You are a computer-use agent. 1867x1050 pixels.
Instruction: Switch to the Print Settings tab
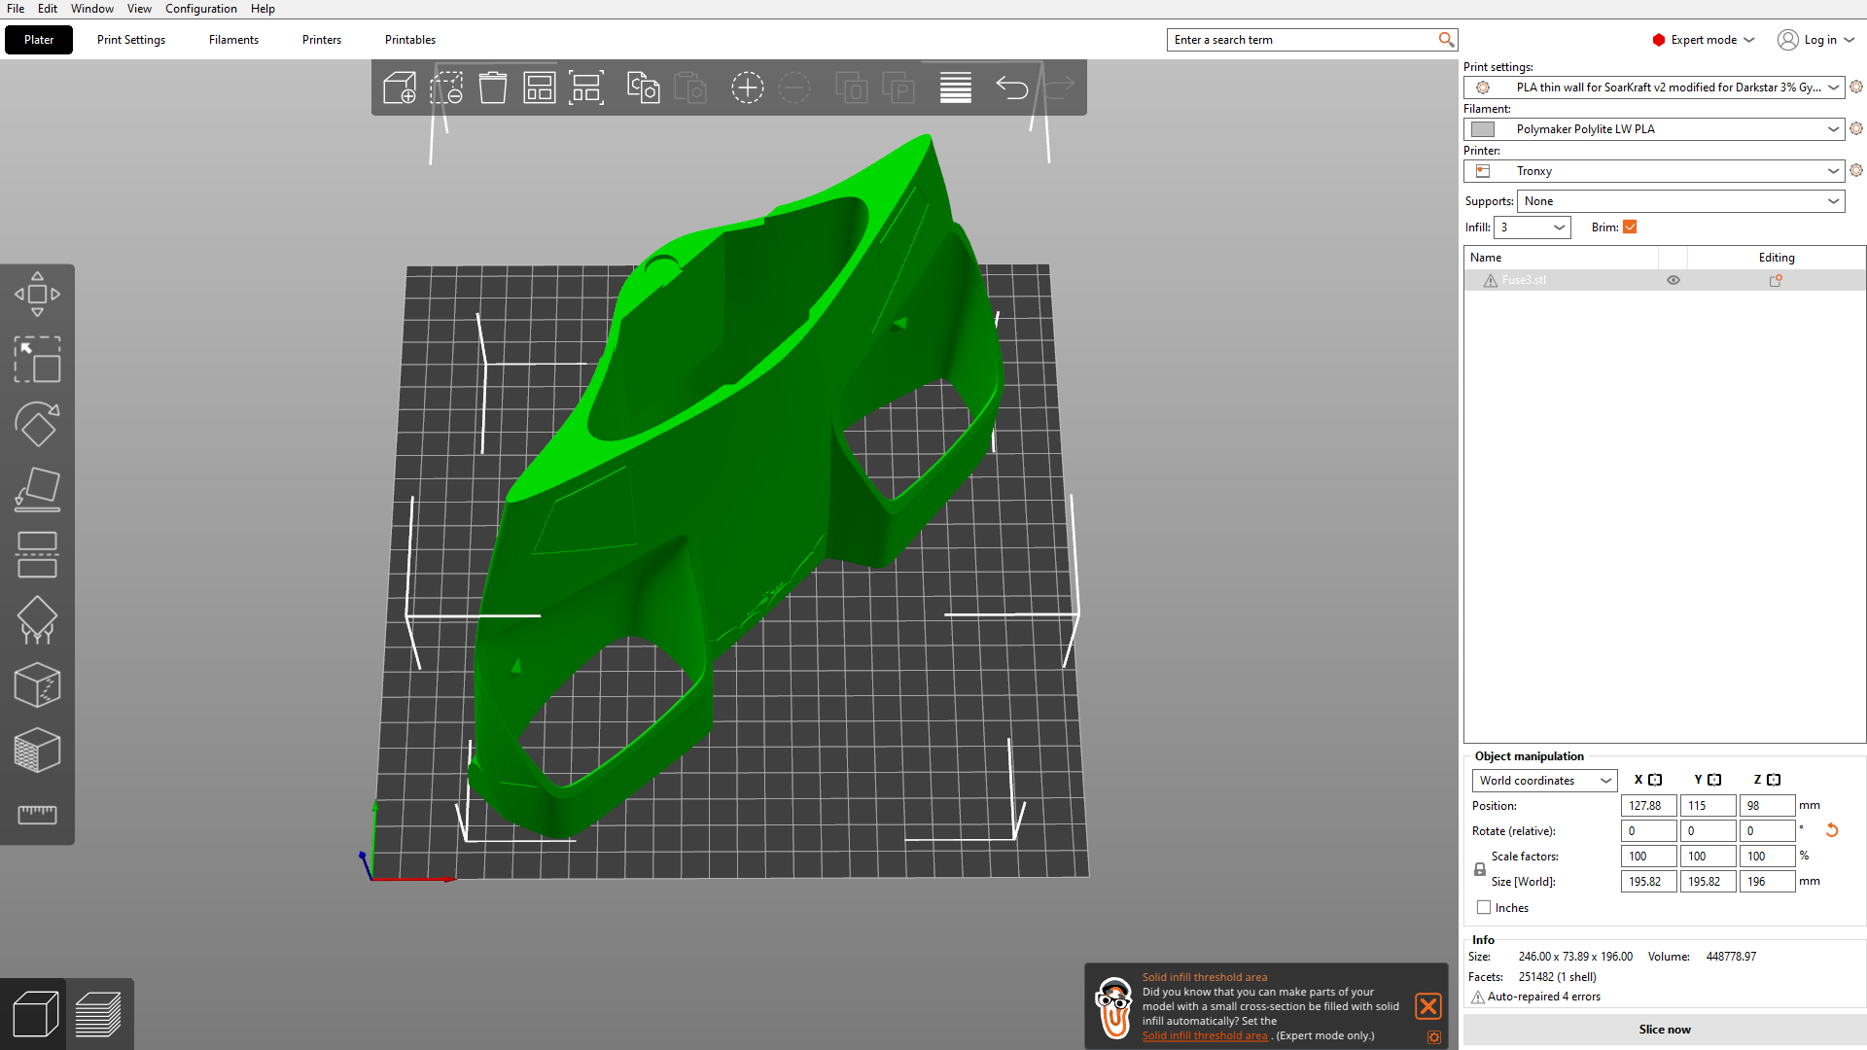coord(131,40)
